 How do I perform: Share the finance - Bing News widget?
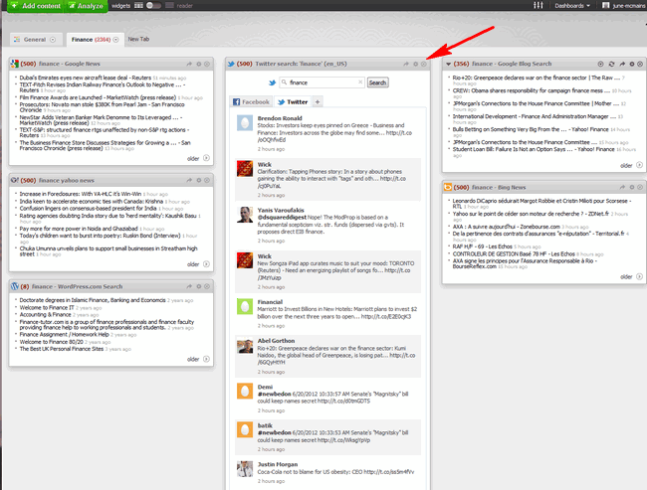coord(622,187)
